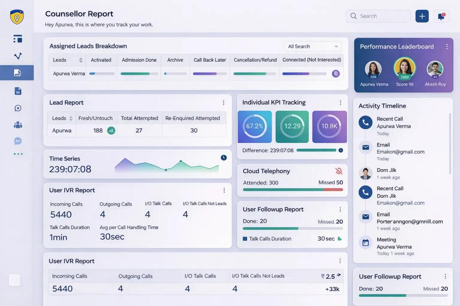Click the blue plus button in the header

pos(422,15)
